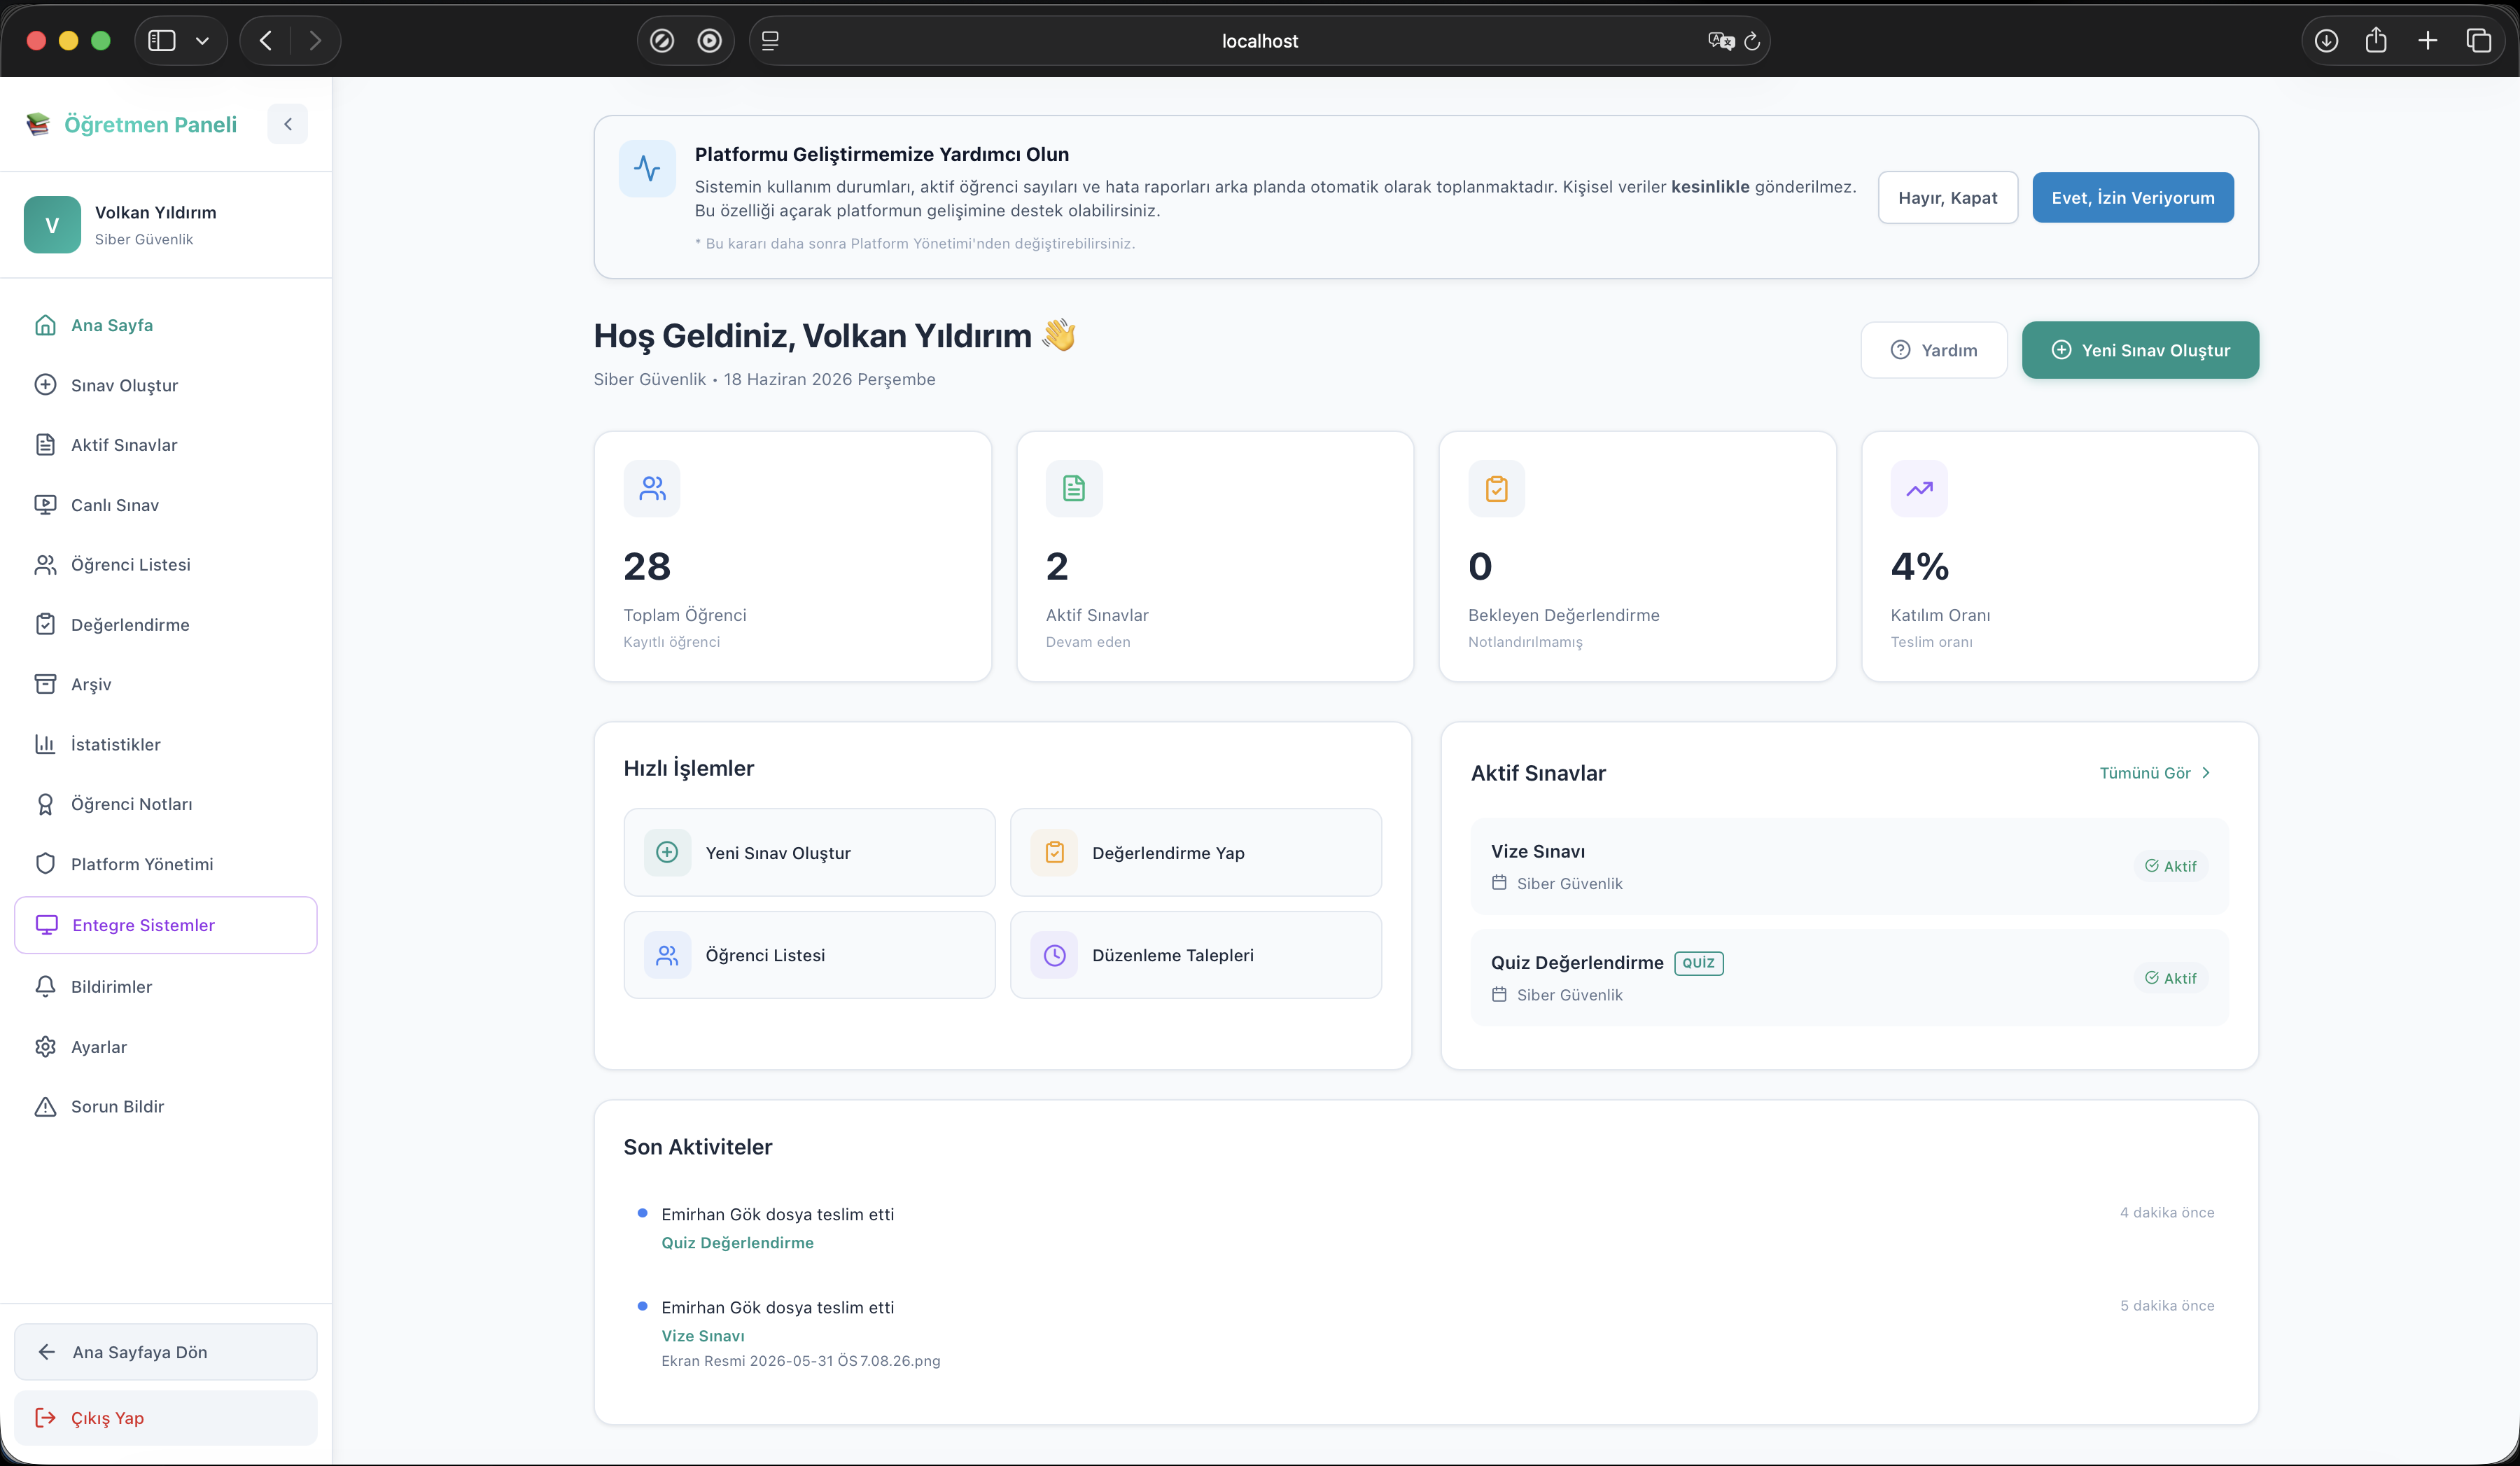
Task: Click the Platform Yönetimi shield icon
Action: point(45,864)
